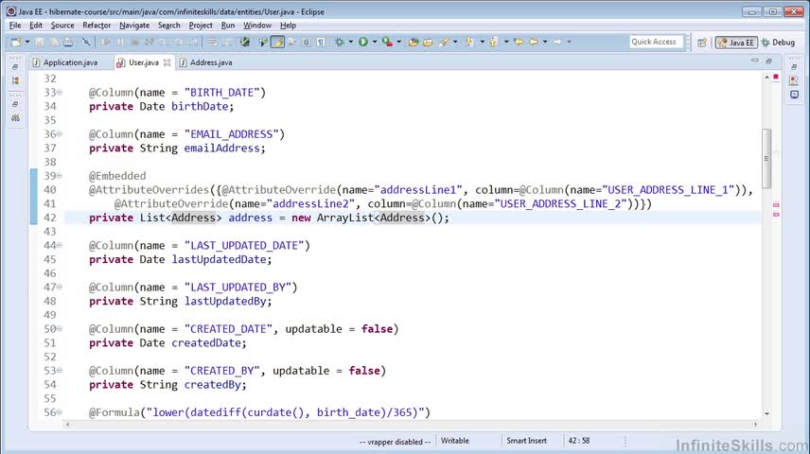Click the Suspend debug icon
The width and height of the screenshot is (810, 454).
click(120, 42)
